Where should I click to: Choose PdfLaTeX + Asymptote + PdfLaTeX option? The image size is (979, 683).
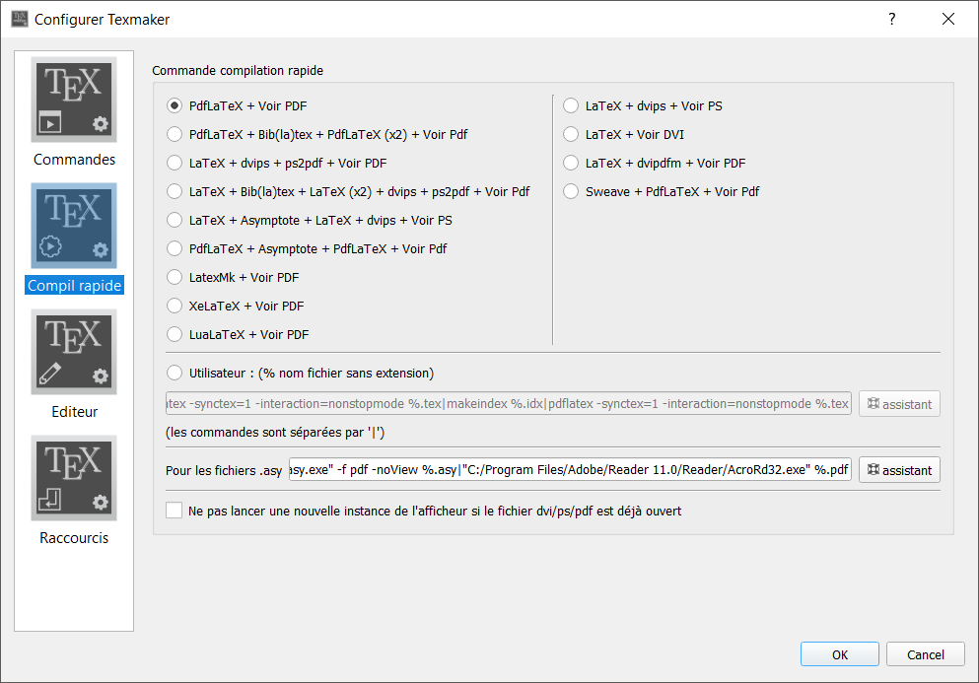[175, 248]
